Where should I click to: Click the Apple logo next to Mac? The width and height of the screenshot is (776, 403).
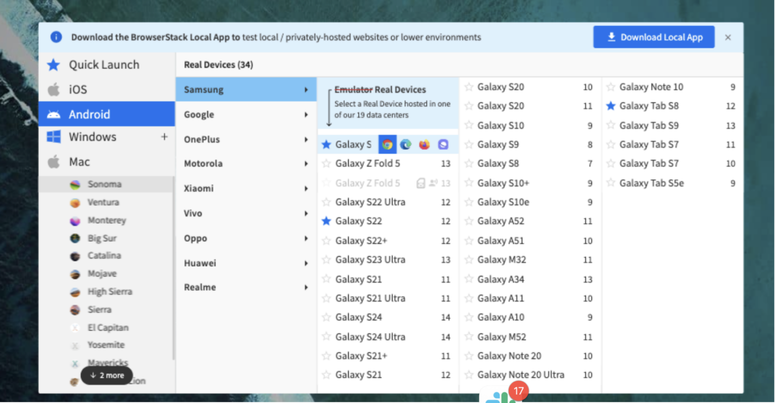point(54,162)
